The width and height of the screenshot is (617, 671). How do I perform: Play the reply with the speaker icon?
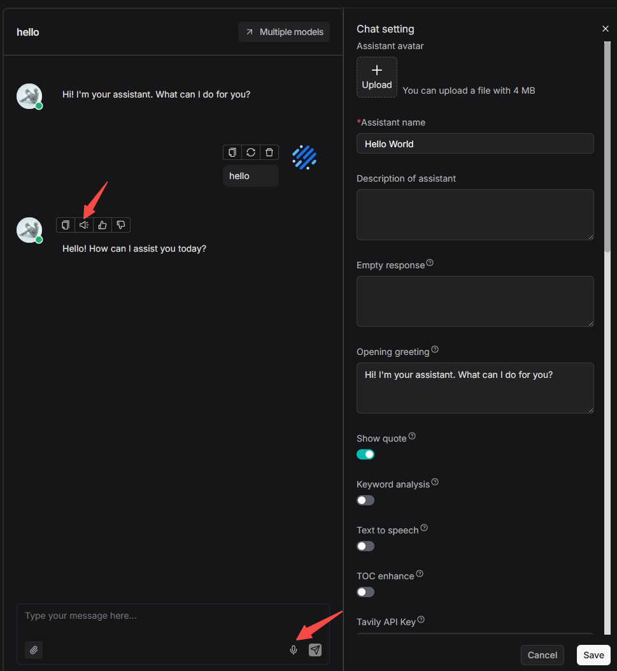click(84, 225)
